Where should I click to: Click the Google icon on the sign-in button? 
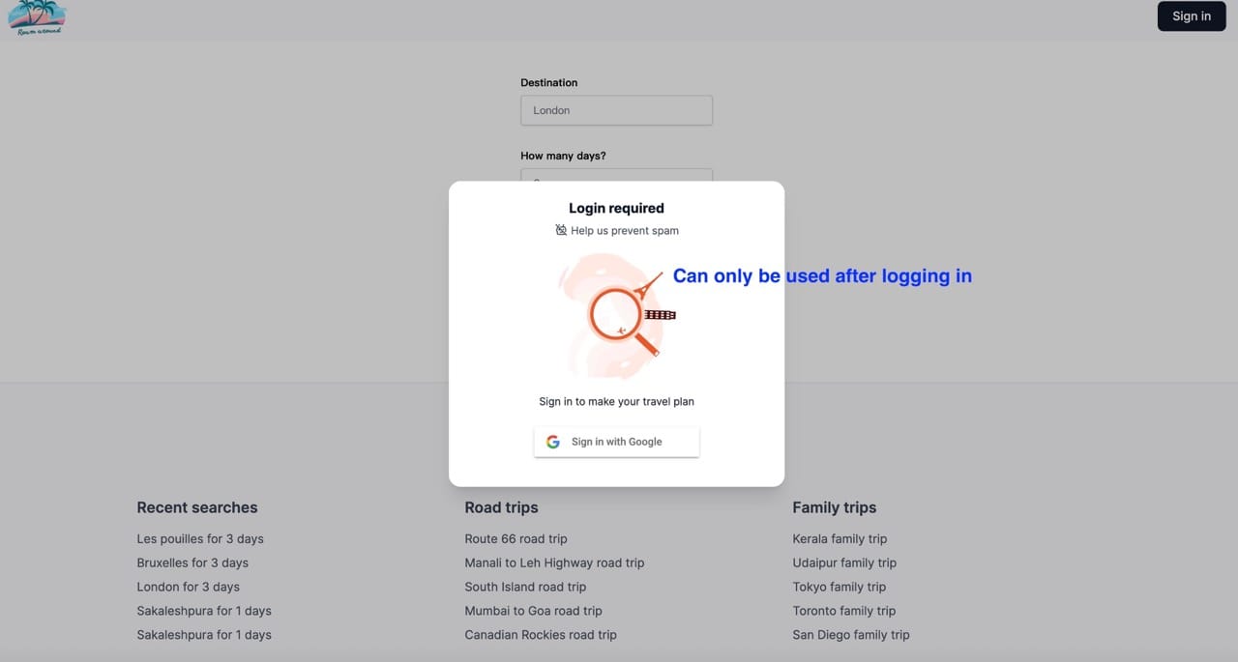(552, 441)
